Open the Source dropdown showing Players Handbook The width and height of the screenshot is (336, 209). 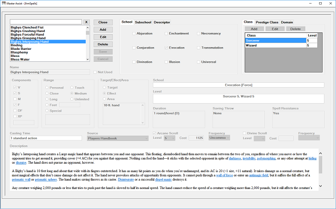pos(117,138)
